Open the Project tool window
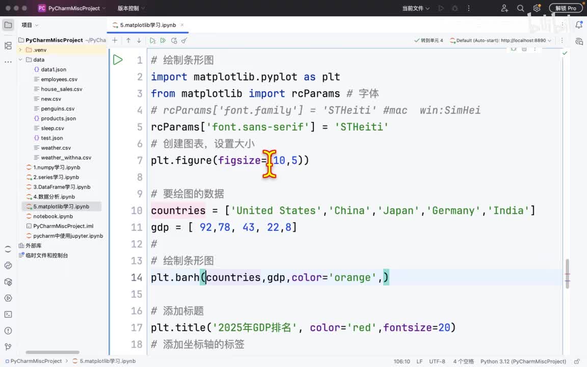This screenshot has height=367, width=587. [x=8, y=25]
